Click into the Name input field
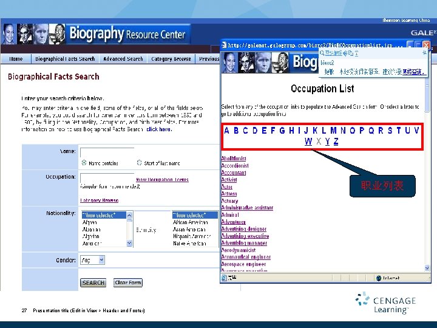Viewport: 437px width, 328px height. pyautogui.click(x=107, y=152)
